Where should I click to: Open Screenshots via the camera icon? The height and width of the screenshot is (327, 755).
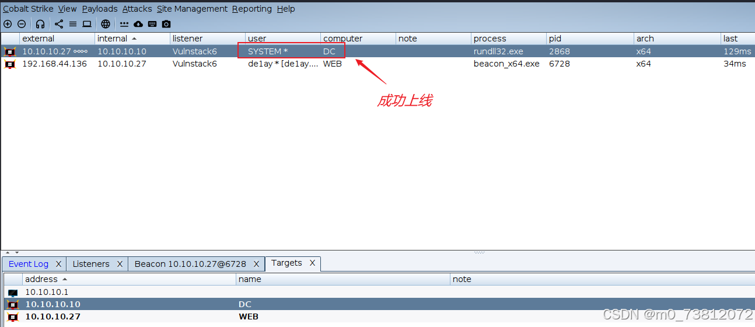point(166,24)
